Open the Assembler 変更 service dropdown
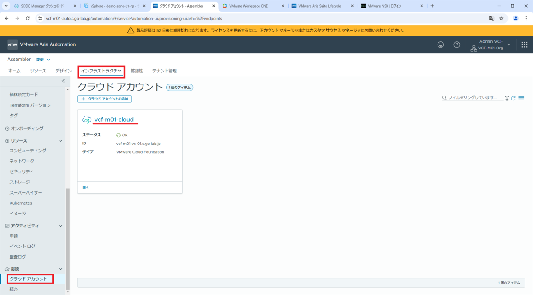The height and width of the screenshot is (295, 533). 43,60
